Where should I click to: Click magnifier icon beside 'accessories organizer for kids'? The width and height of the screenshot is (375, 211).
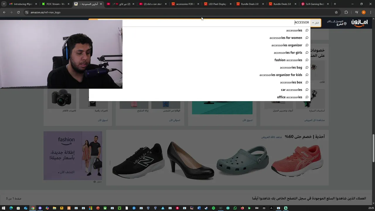(x=307, y=75)
